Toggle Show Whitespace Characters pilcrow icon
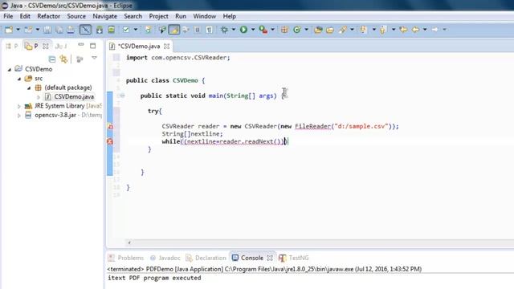This screenshot has height=289, width=514. click(209, 30)
